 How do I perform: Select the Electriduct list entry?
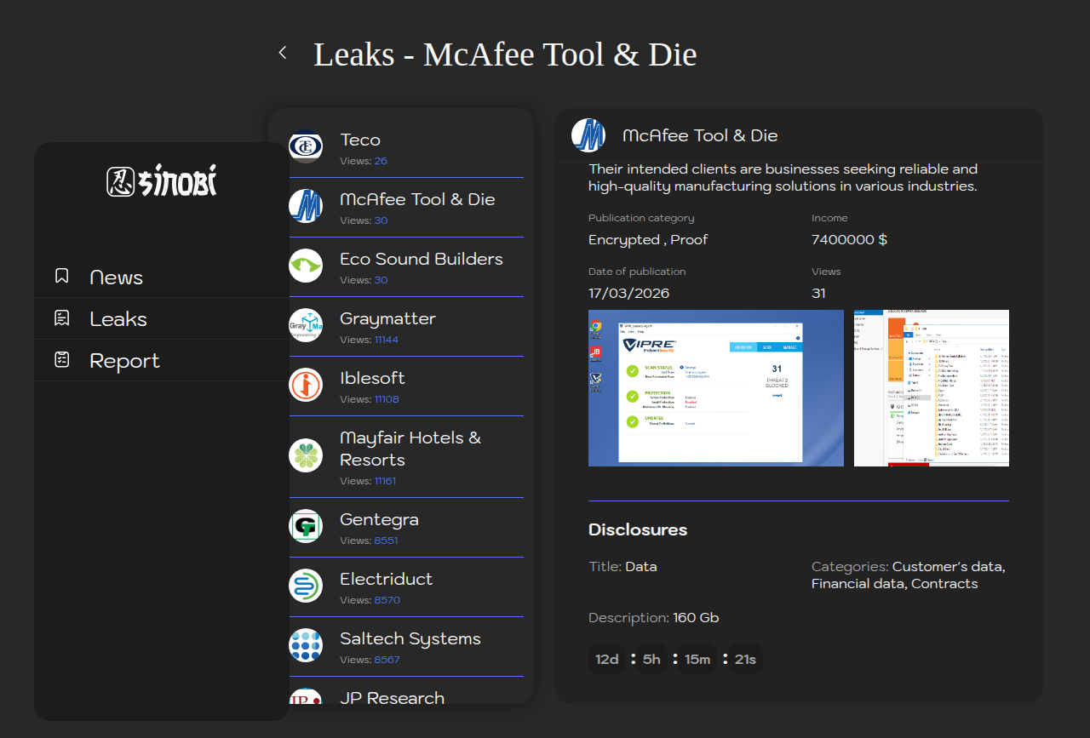click(x=386, y=580)
